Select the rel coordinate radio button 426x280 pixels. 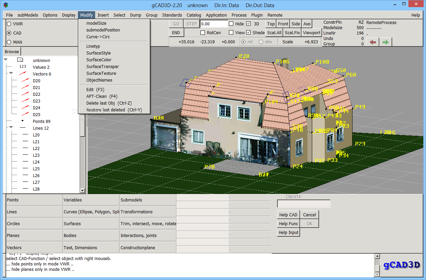(x=243, y=42)
